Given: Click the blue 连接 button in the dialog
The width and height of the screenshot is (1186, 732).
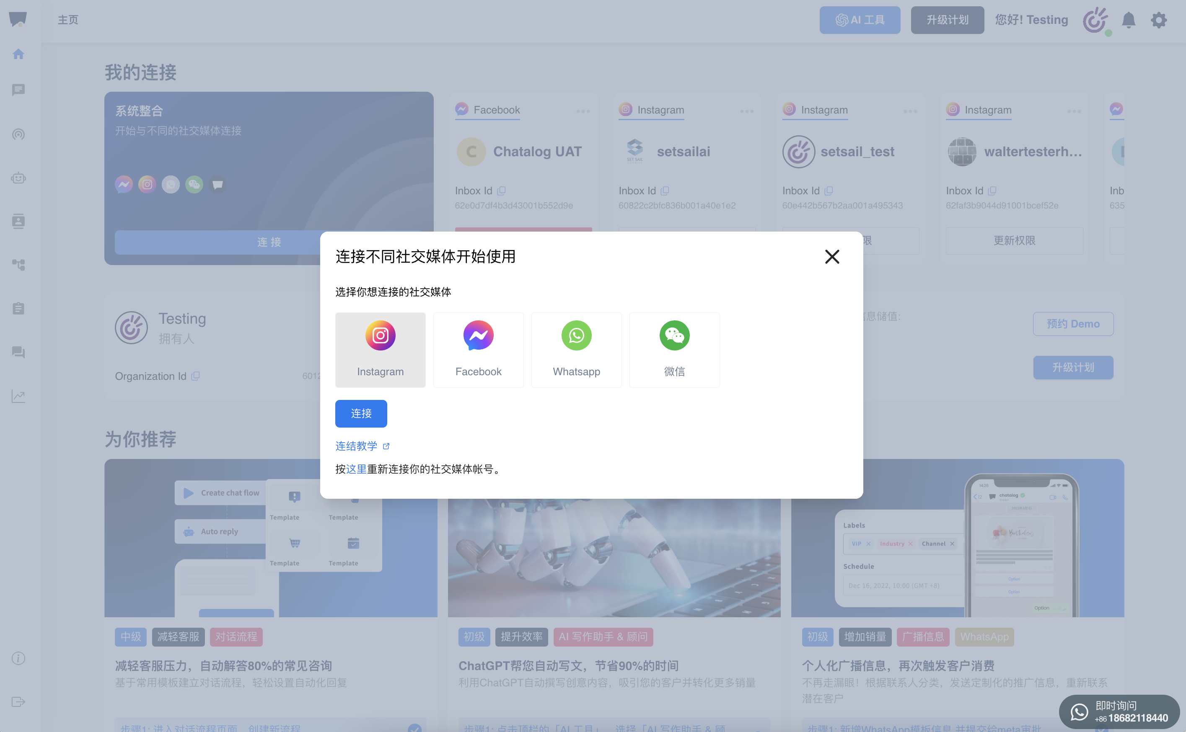Looking at the screenshot, I should tap(361, 413).
